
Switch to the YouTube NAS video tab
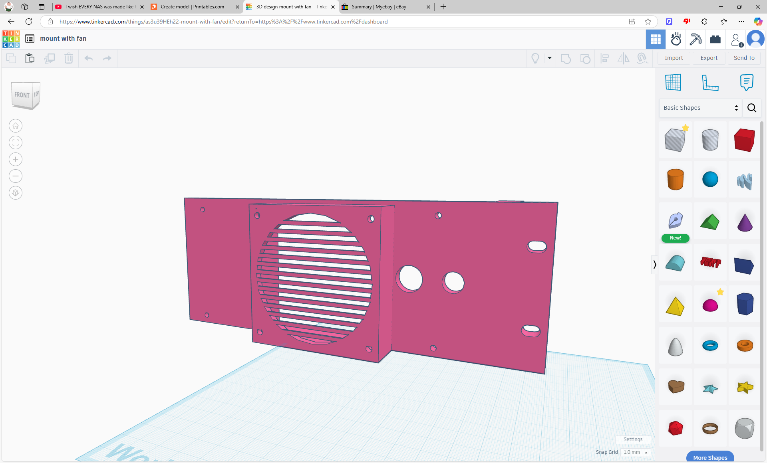[99, 7]
